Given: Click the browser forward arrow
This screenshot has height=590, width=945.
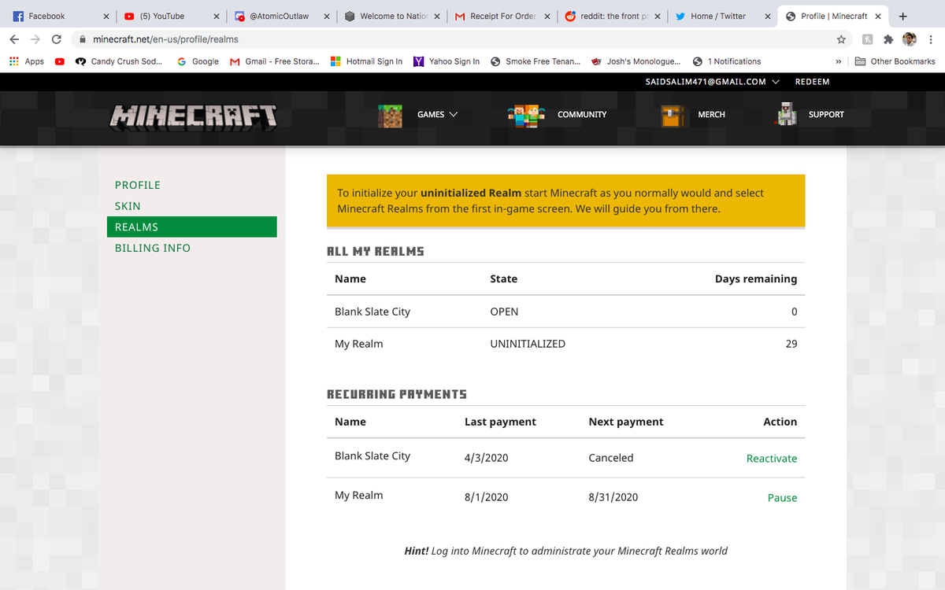Looking at the screenshot, I should click(x=35, y=39).
